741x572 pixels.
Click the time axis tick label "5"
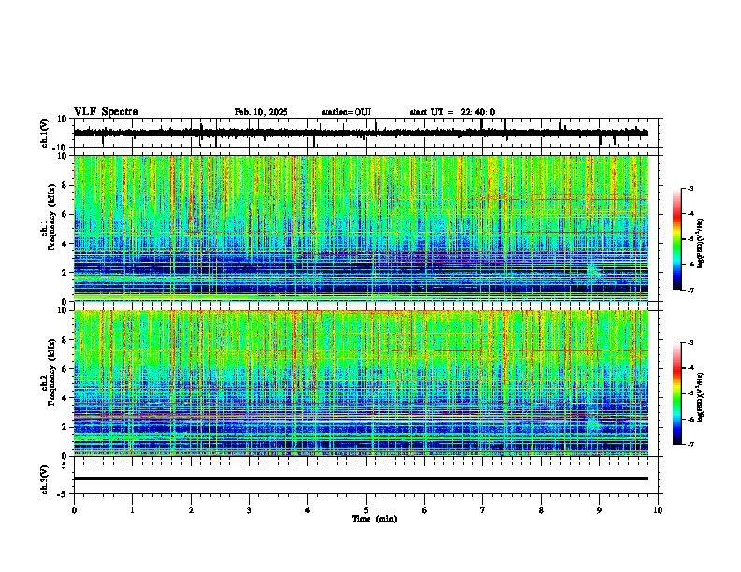coord(366,510)
